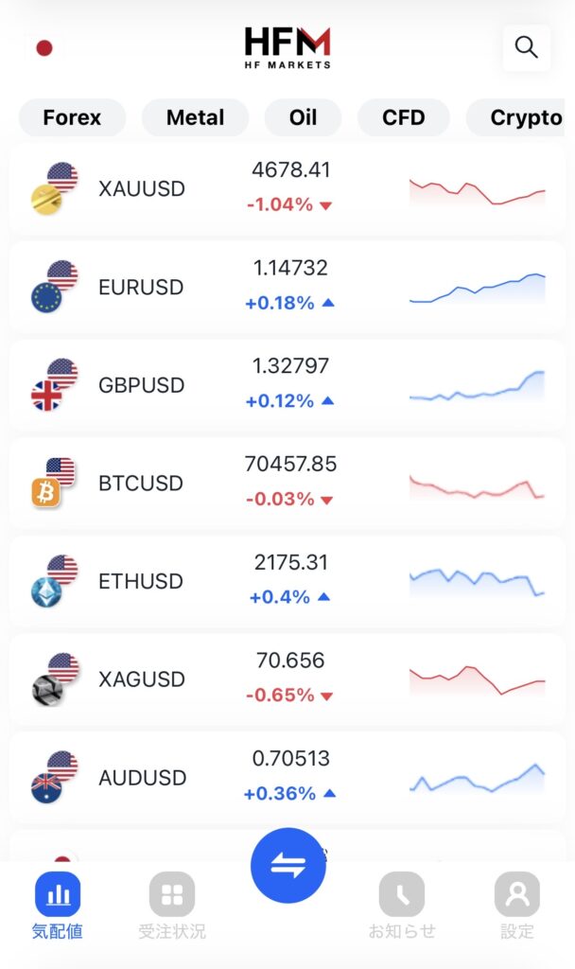This screenshot has width=575, height=969.
Task: Tap the XAUUSD gold flag icon
Action: [53, 188]
